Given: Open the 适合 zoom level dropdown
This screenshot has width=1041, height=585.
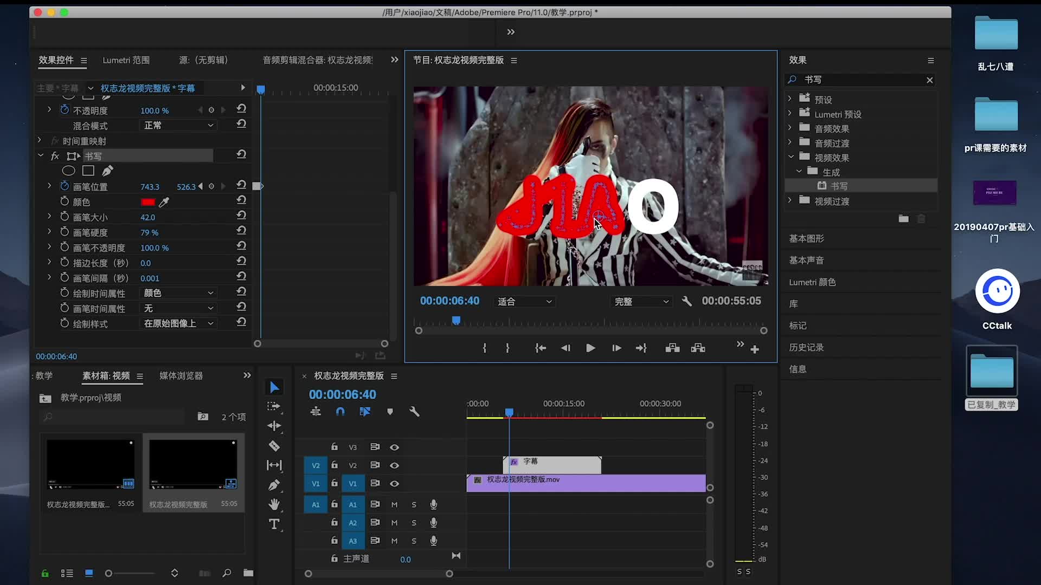Looking at the screenshot, I should pos(524,302).
